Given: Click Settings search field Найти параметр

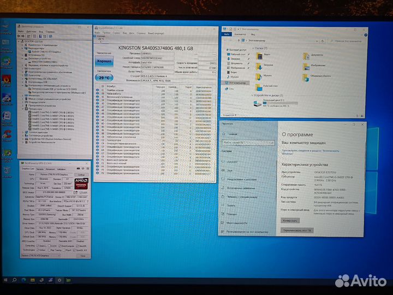Looking at the screenshot, I should (x=248, y=143).
